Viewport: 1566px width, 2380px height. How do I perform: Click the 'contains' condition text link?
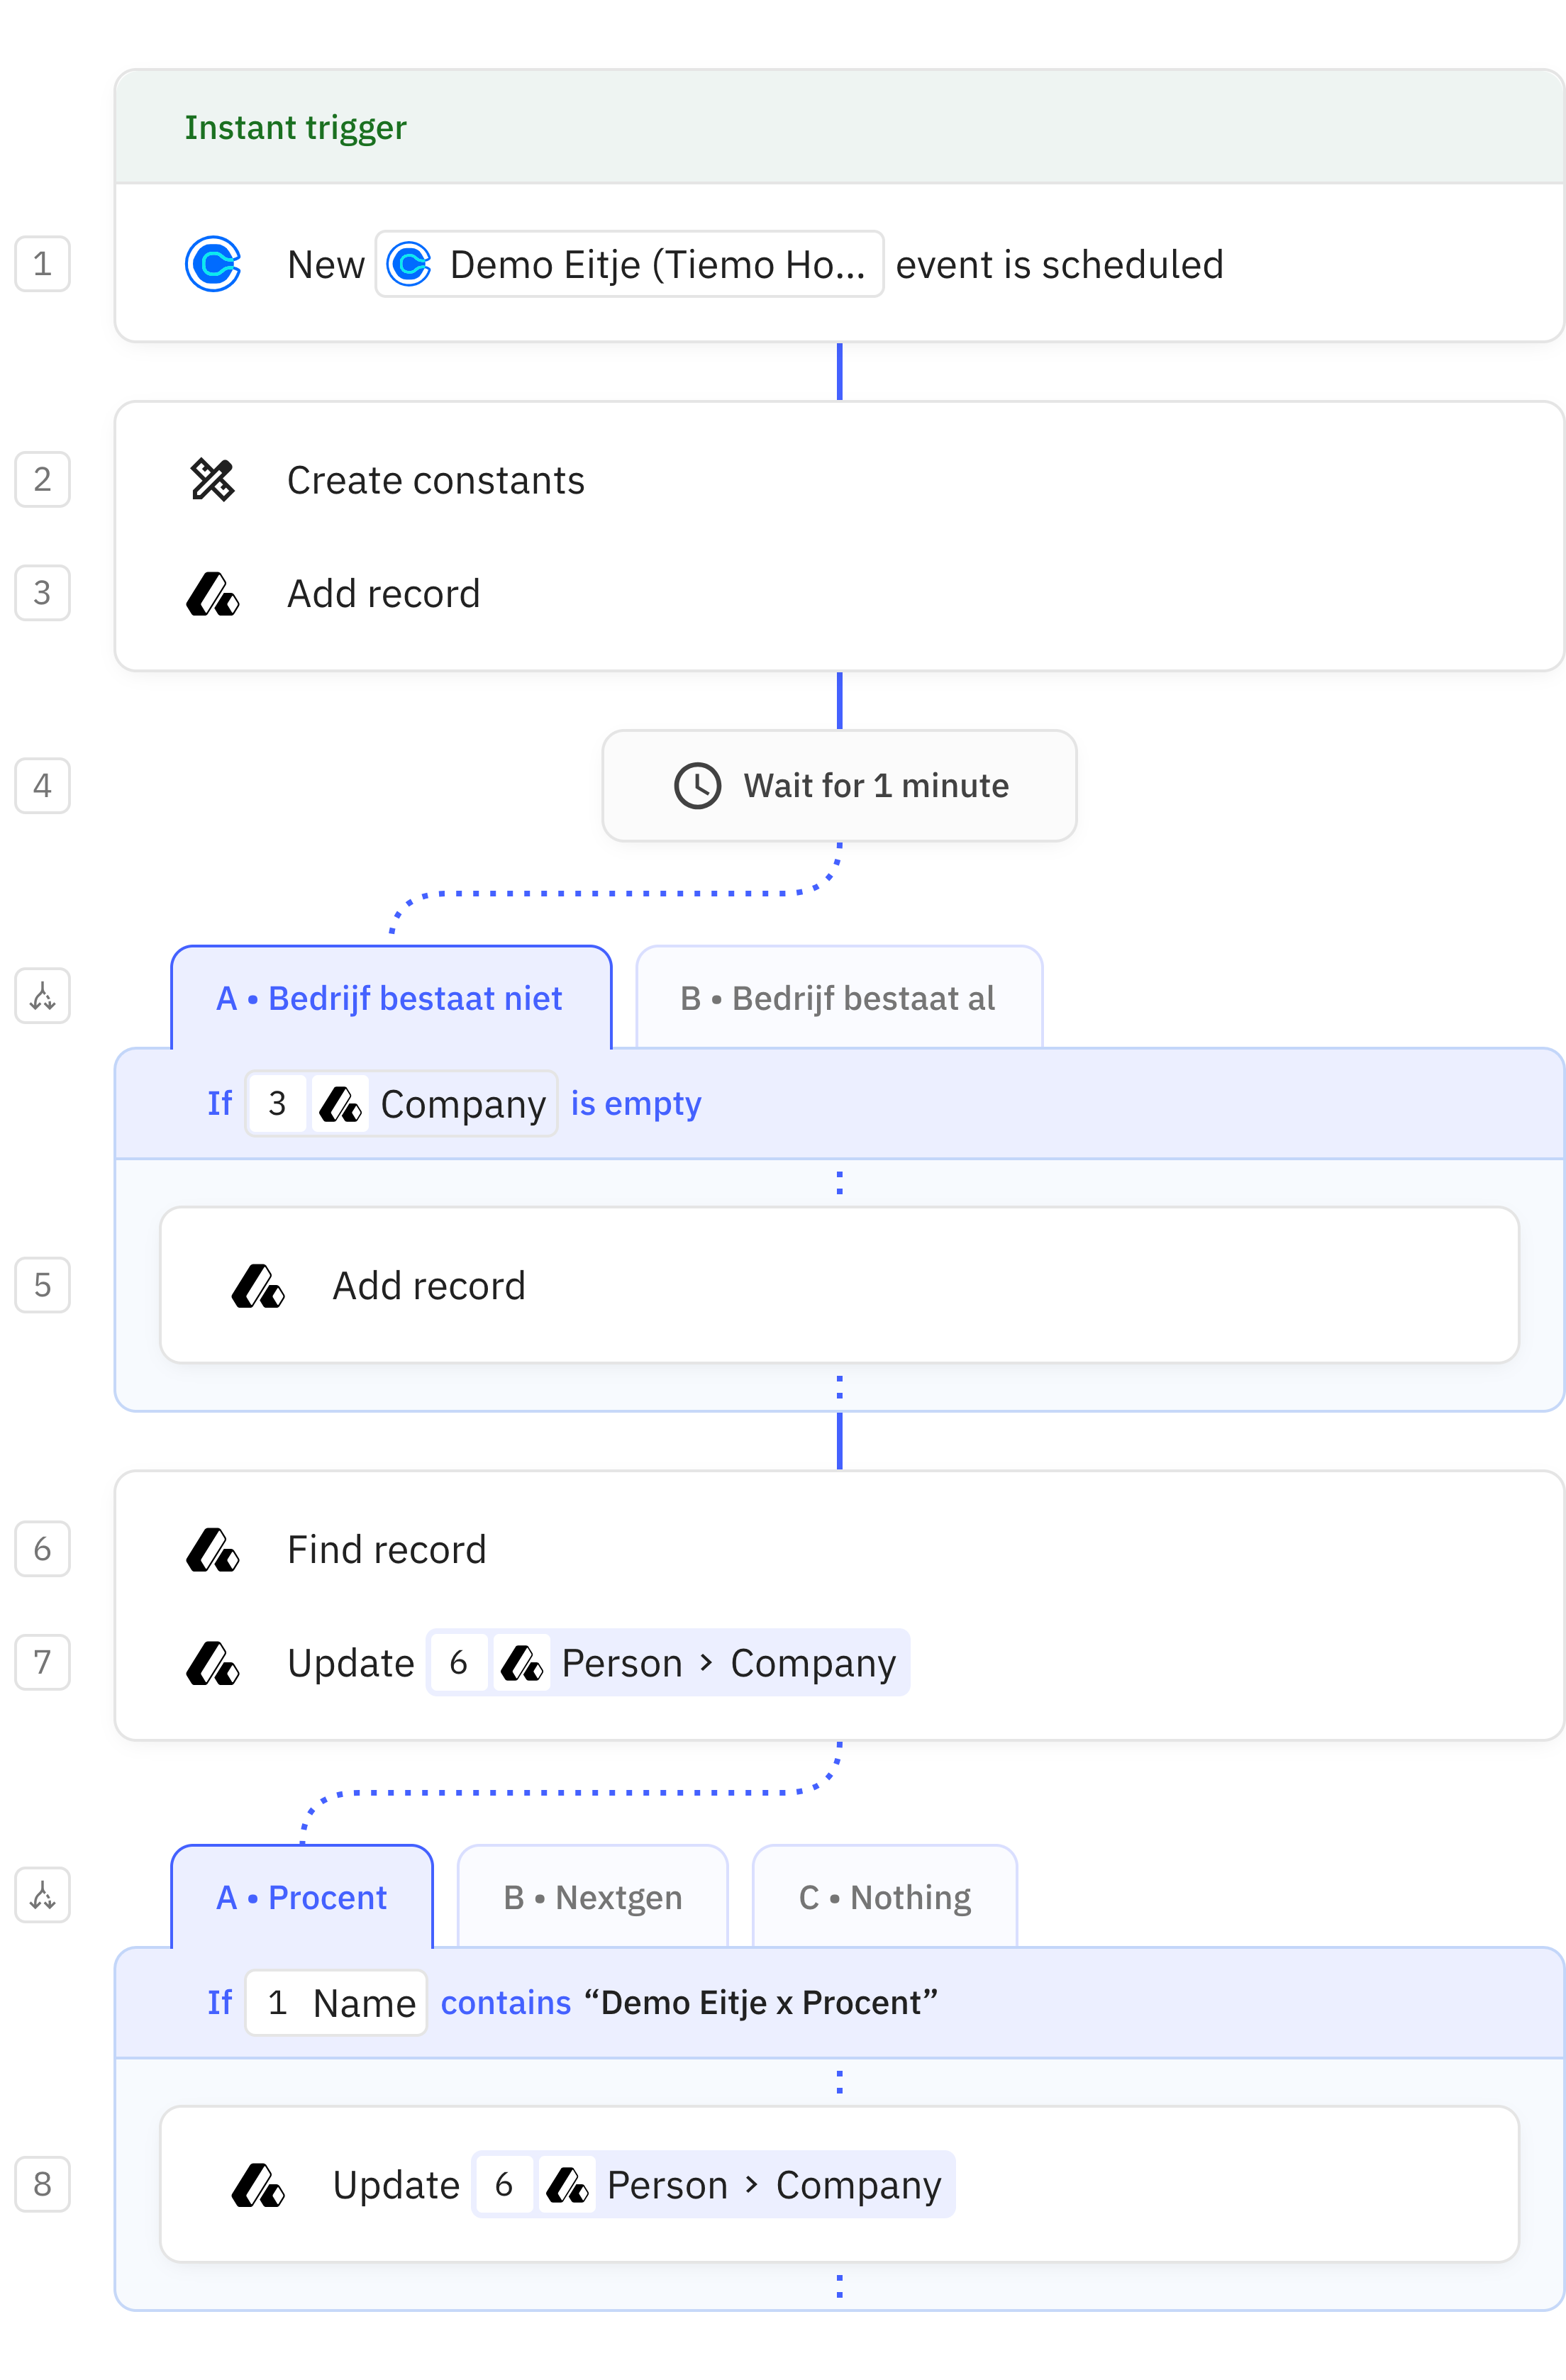click(x=505, y=2003)
